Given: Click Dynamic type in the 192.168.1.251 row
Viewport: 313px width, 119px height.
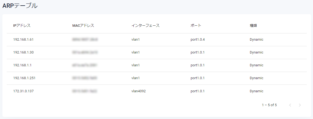Looking at the screenshot, I should pyautogui.click(x=256, y=78).
